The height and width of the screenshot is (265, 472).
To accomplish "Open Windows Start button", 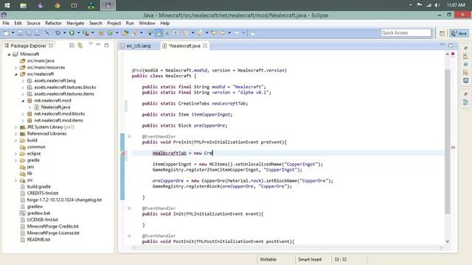I will tap(7, 5).
